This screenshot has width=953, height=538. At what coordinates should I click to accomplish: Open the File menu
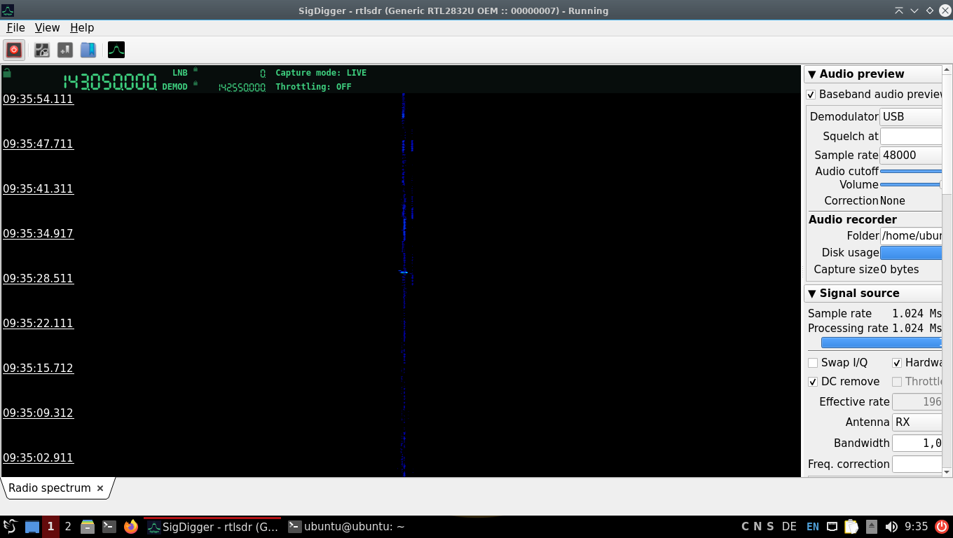[x=15, y=28]
